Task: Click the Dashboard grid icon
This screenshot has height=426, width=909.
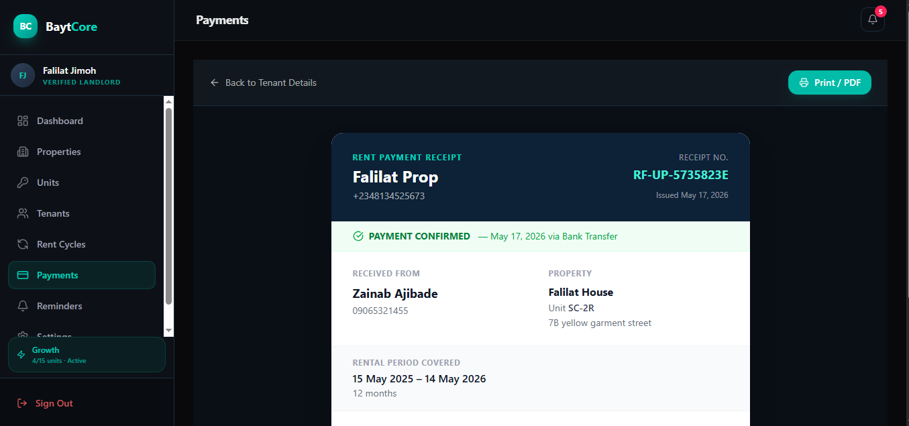Action: click(x=23, y=121)
